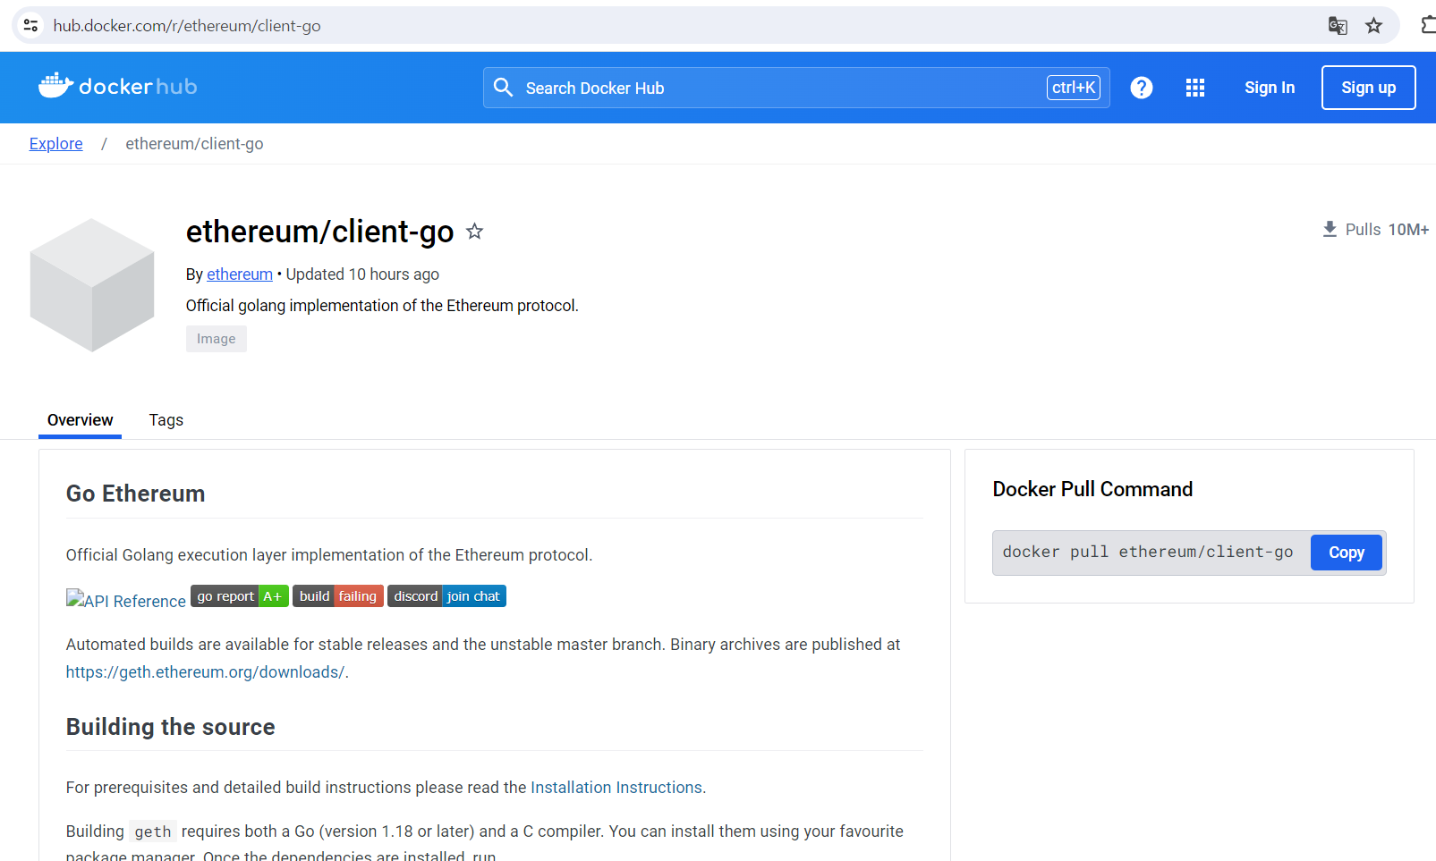The height and width of the screenshot is (861, 1436).
Task: Click the Official golang implementation description
Action: (382, 306)
